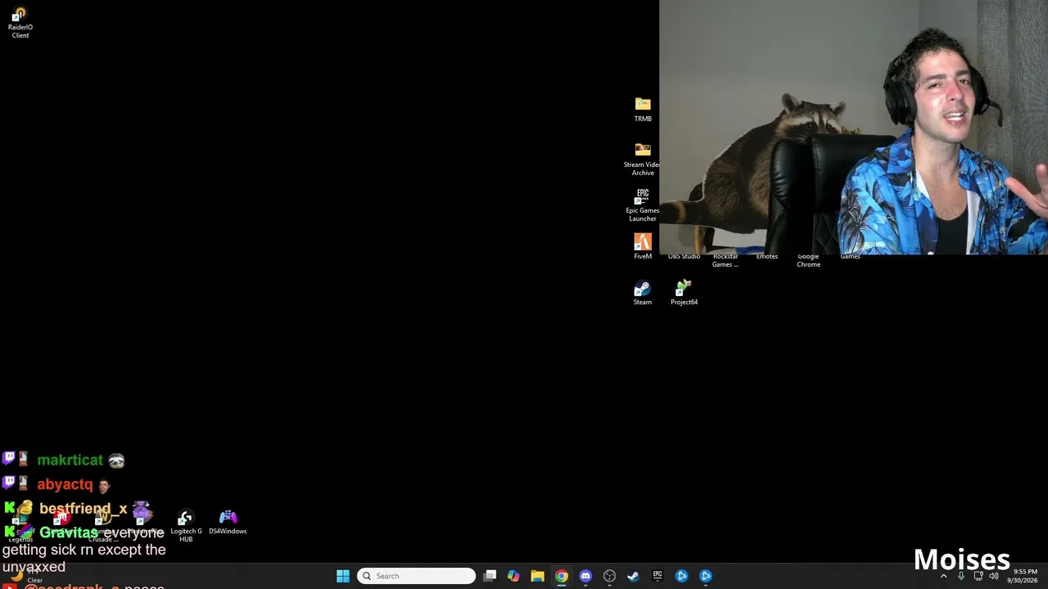Select the Steam desktop shortcut
Screen dimensions: 1048x589
(643, 293)
